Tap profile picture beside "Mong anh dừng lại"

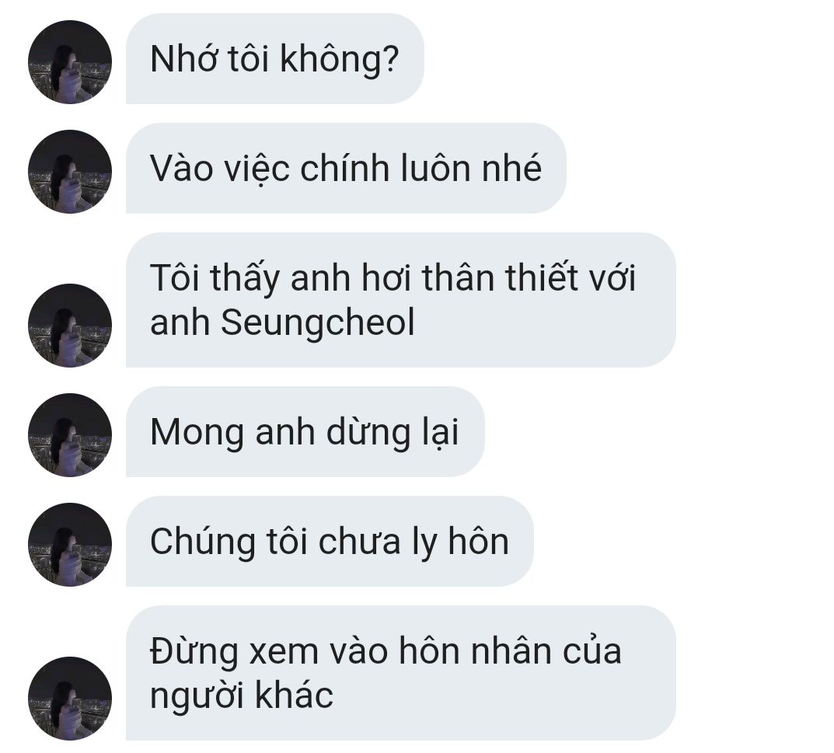pos(70,435)
